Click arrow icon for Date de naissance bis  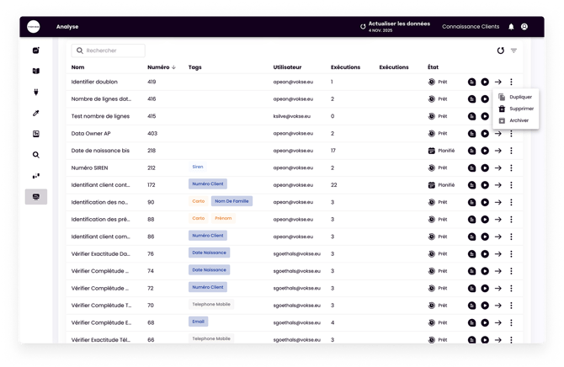point(498,151)
